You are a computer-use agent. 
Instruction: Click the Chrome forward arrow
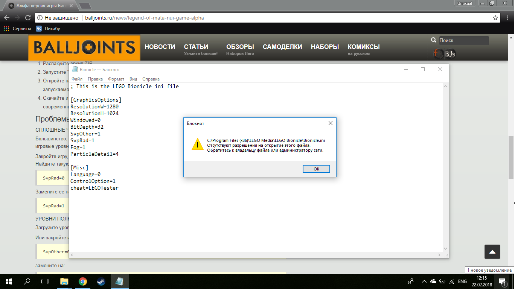pos(17,18)
